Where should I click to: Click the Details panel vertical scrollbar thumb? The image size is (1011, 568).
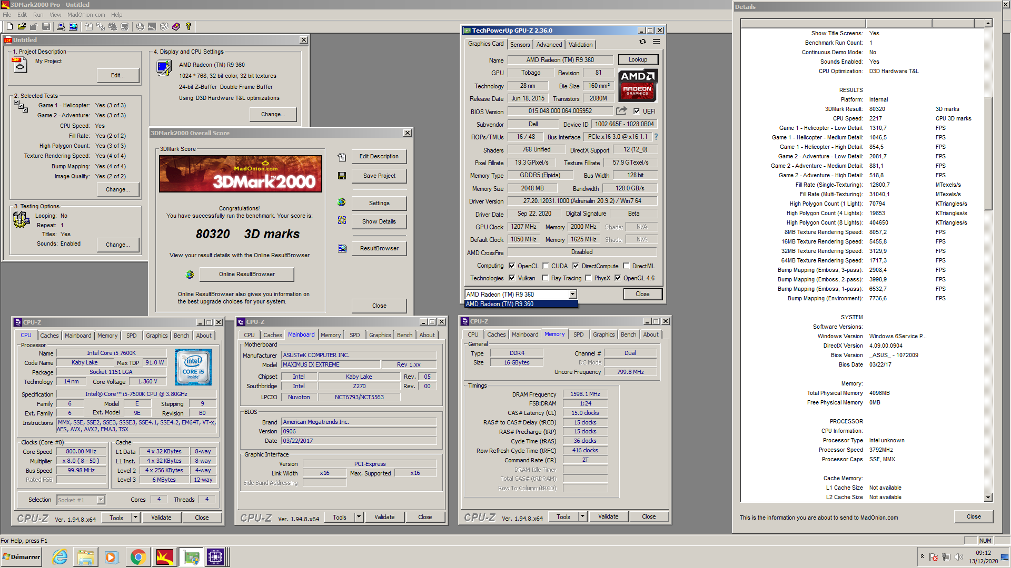point(988,154)
